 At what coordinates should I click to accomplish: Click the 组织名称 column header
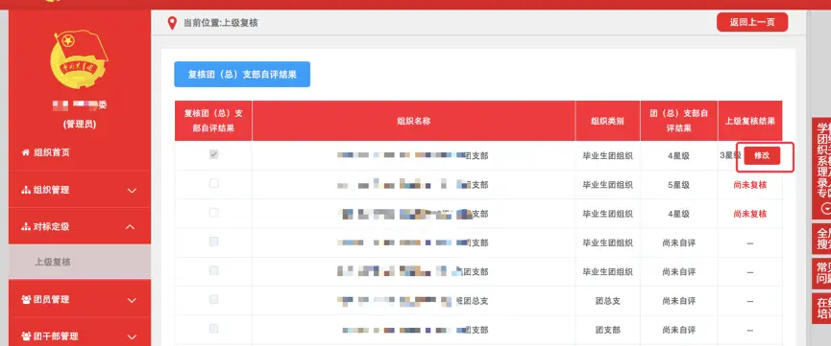413,121
